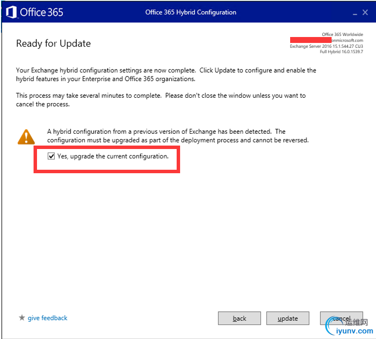Click the previous-version hybrid warning message
The image size is (376, 339).
(178, 136)
